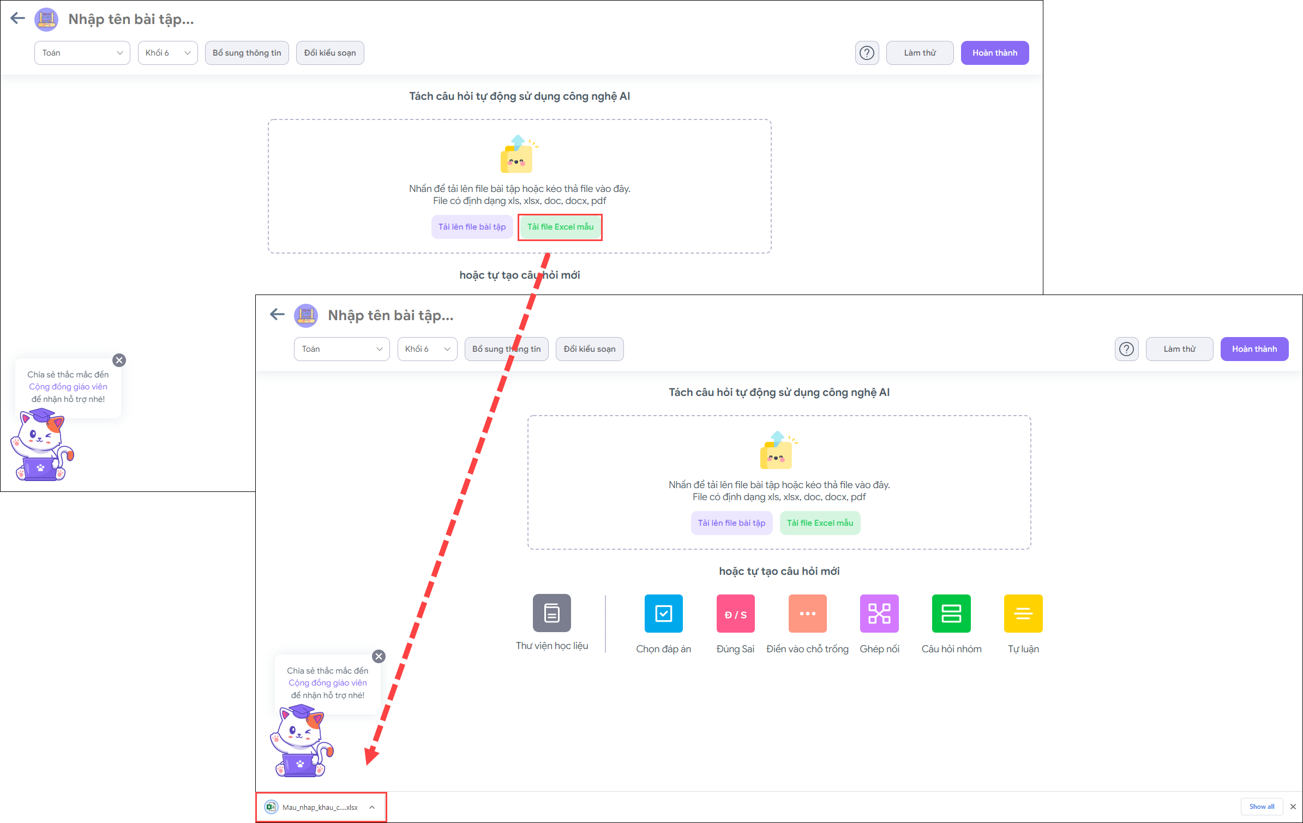
Task: Select the Đúng Sai question type icon
Action: (x=735, y=614)
